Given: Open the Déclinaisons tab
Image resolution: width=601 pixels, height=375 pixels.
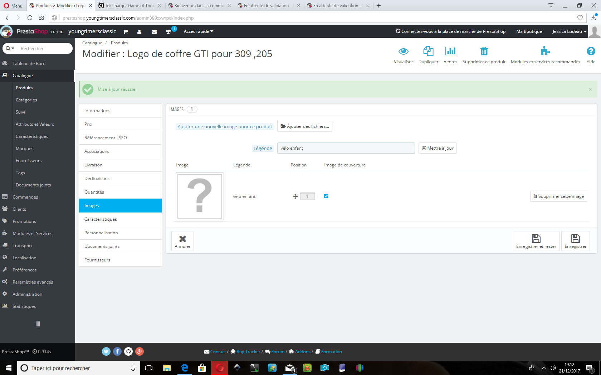Looking at the screenshot, I should [120, 179].
